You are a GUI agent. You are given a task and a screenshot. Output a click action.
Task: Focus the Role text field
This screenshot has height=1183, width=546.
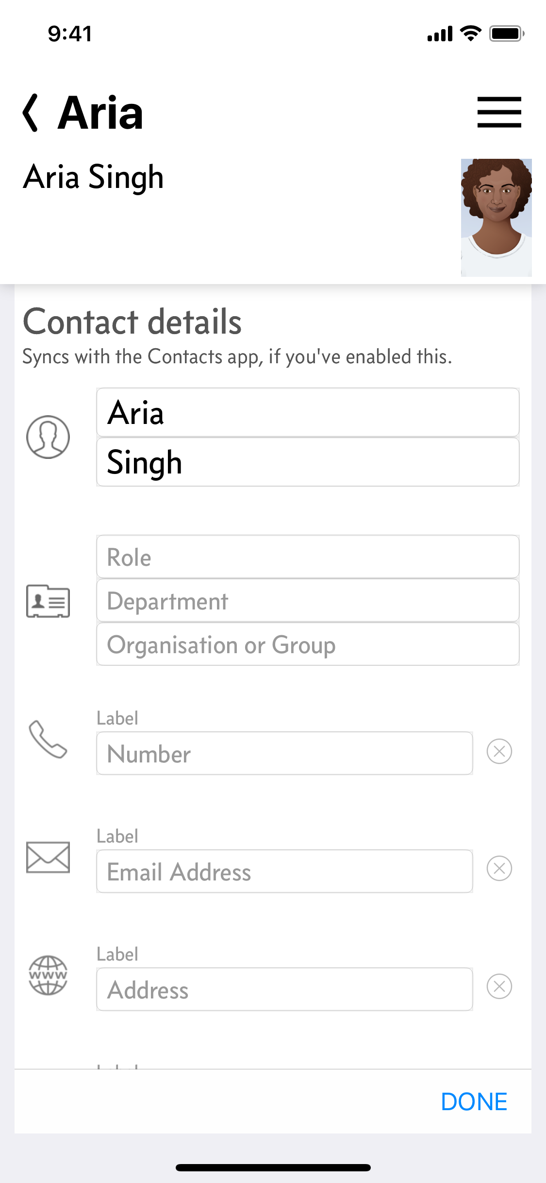point(308,557)
